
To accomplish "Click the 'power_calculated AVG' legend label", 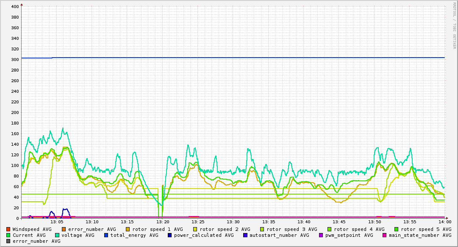I will click(204, 235).
